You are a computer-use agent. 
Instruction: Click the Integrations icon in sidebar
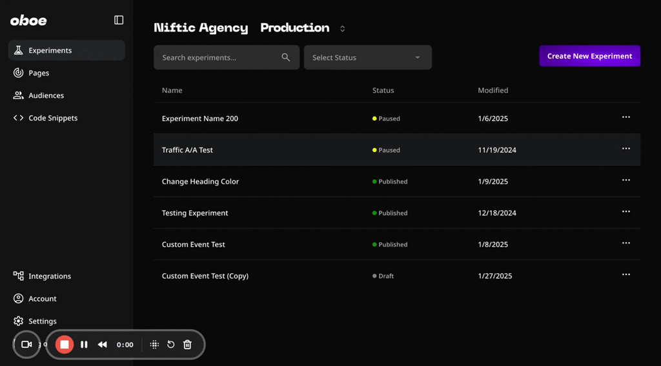18,276
